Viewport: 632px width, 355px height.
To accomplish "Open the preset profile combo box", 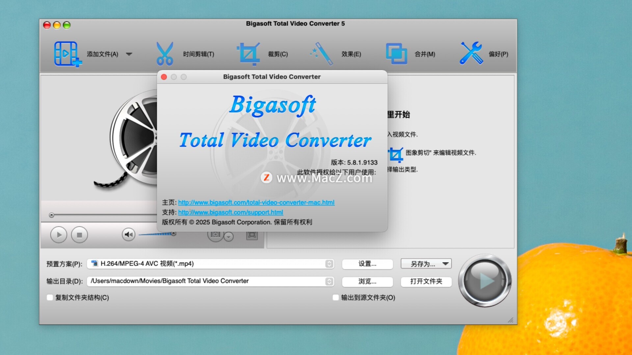I will tap(211, 264).
